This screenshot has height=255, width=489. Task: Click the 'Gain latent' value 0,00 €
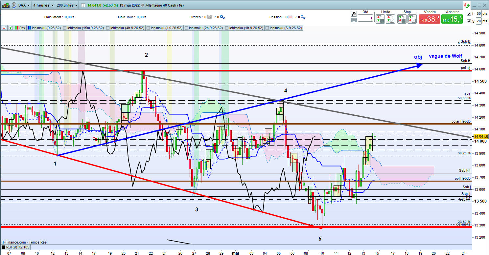pyautogui.click(x=70, y=17)
